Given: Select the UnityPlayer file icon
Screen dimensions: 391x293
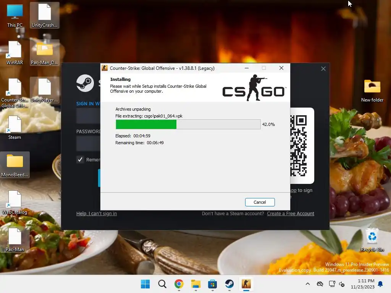Looking at the screenshot, I should coord(44,90).
